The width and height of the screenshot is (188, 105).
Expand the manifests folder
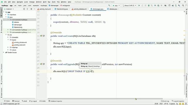coord(6,15)
